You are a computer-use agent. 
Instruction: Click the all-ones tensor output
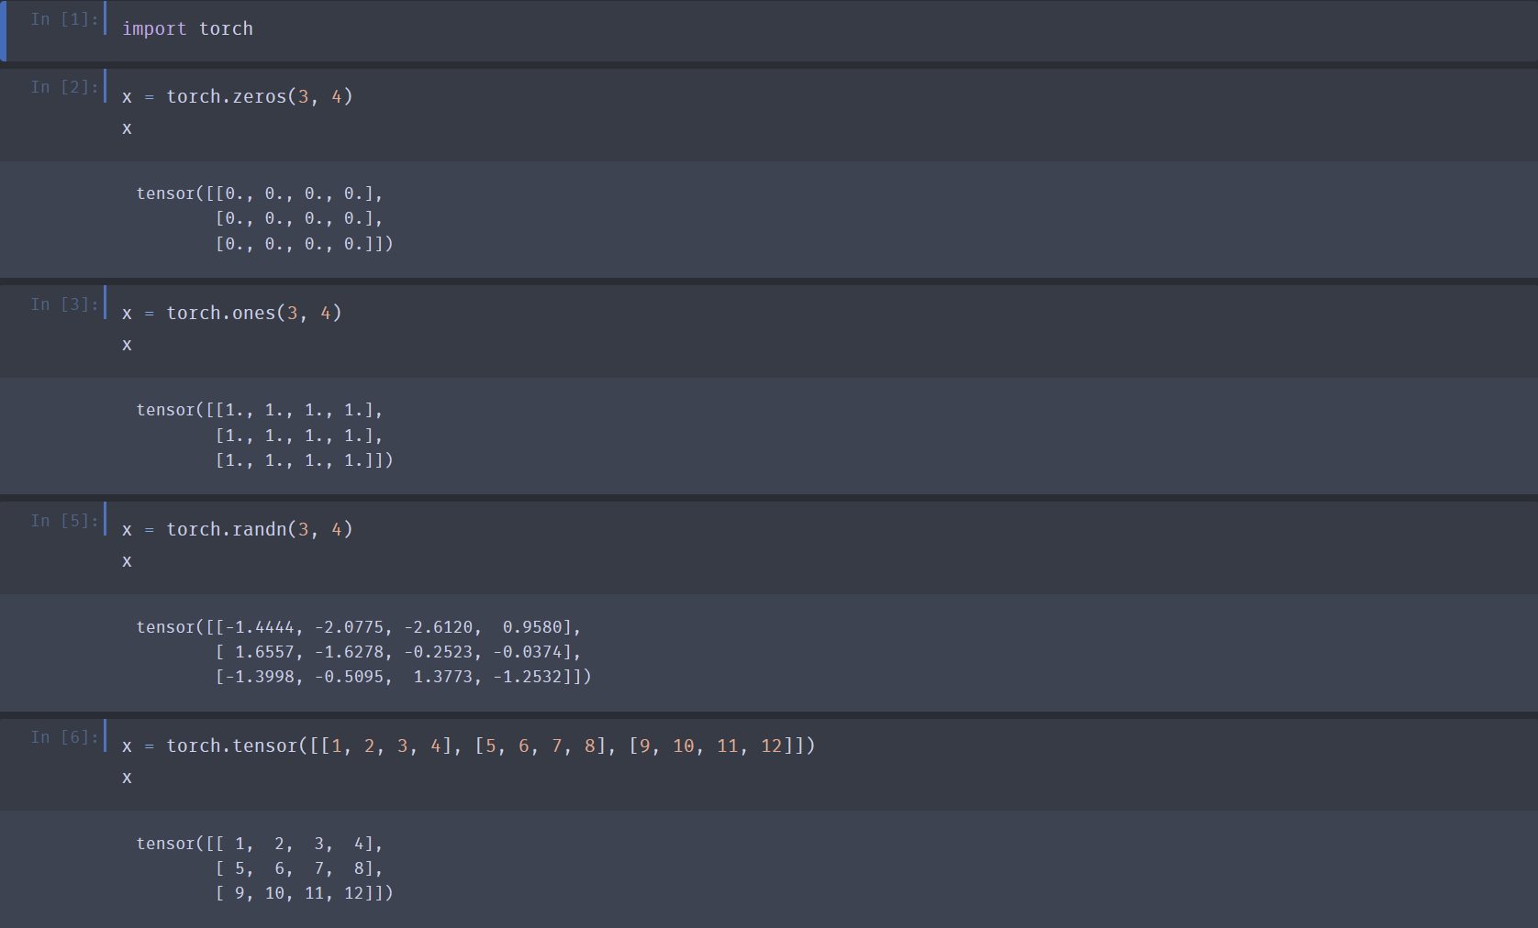[x=264, y=435]
